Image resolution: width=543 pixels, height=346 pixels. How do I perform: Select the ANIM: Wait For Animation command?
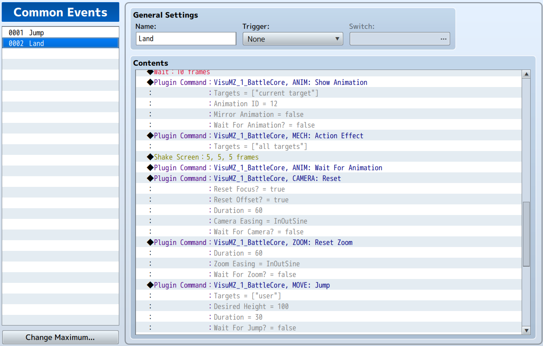pos(329,168)
